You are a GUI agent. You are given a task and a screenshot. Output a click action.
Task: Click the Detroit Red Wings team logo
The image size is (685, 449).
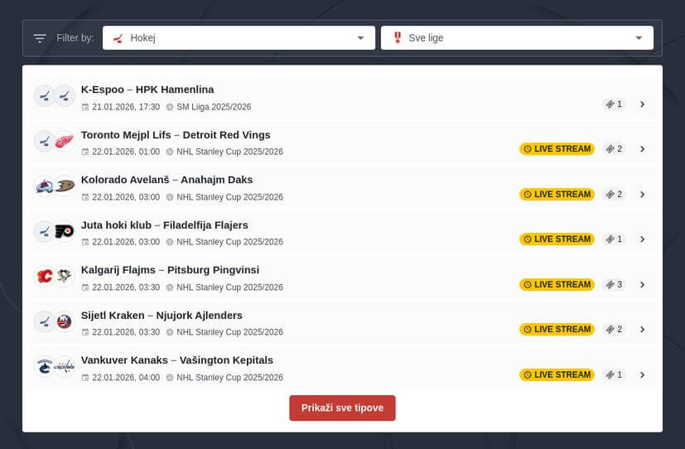(x=65, y=142)
